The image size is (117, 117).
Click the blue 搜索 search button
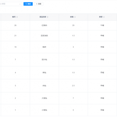pos(28,4)
